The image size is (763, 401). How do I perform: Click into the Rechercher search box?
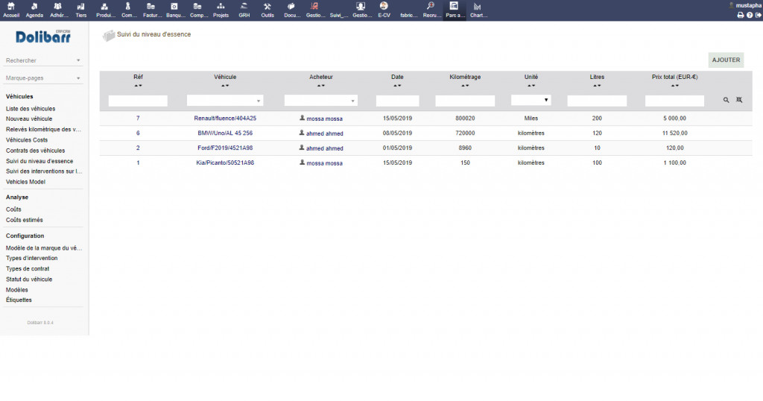[x=40, y=60]
